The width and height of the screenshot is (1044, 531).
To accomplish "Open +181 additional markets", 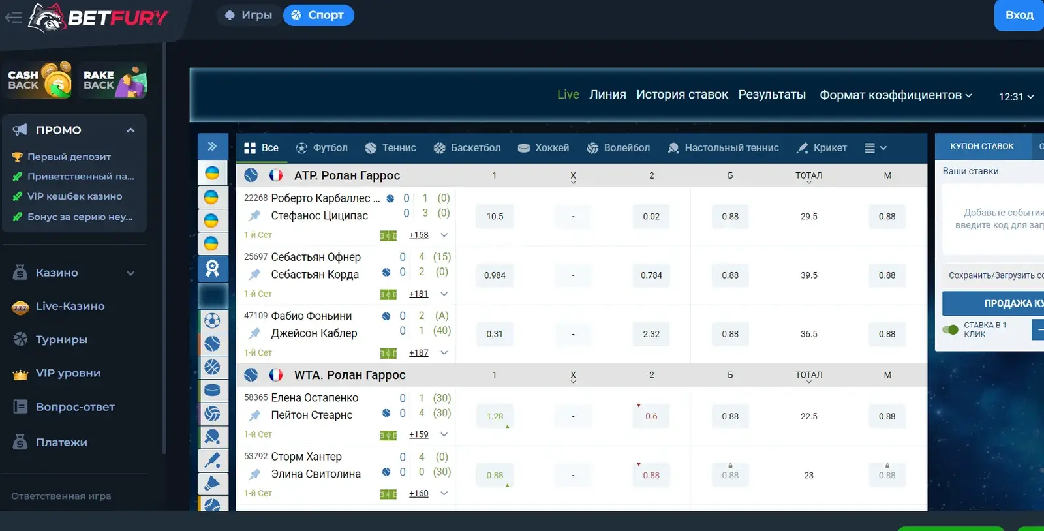I will [419, 294].
